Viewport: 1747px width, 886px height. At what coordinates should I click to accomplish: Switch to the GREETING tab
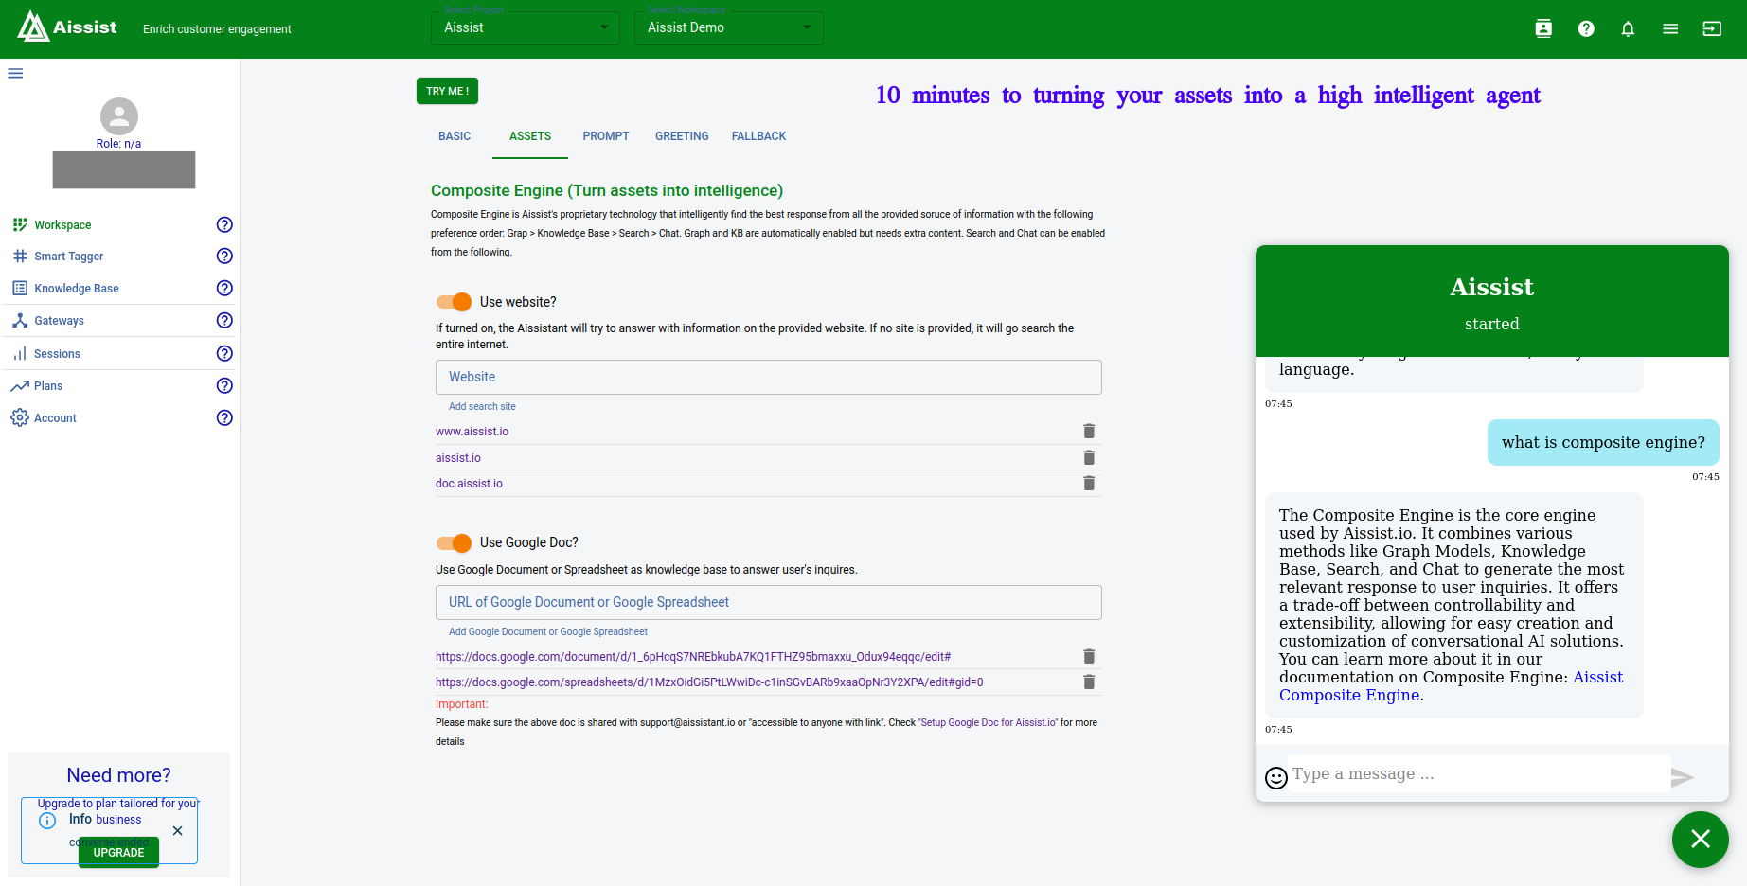(x=682, y=136)
